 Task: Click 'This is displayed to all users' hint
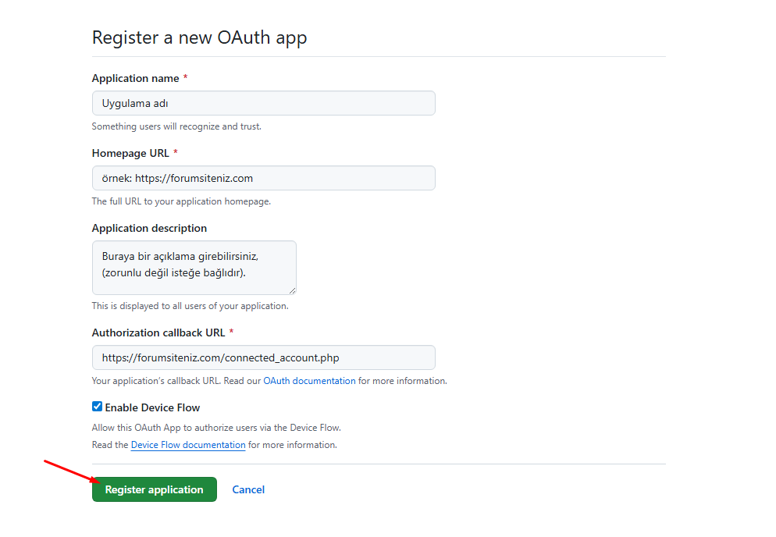click(x=190, y=306)
